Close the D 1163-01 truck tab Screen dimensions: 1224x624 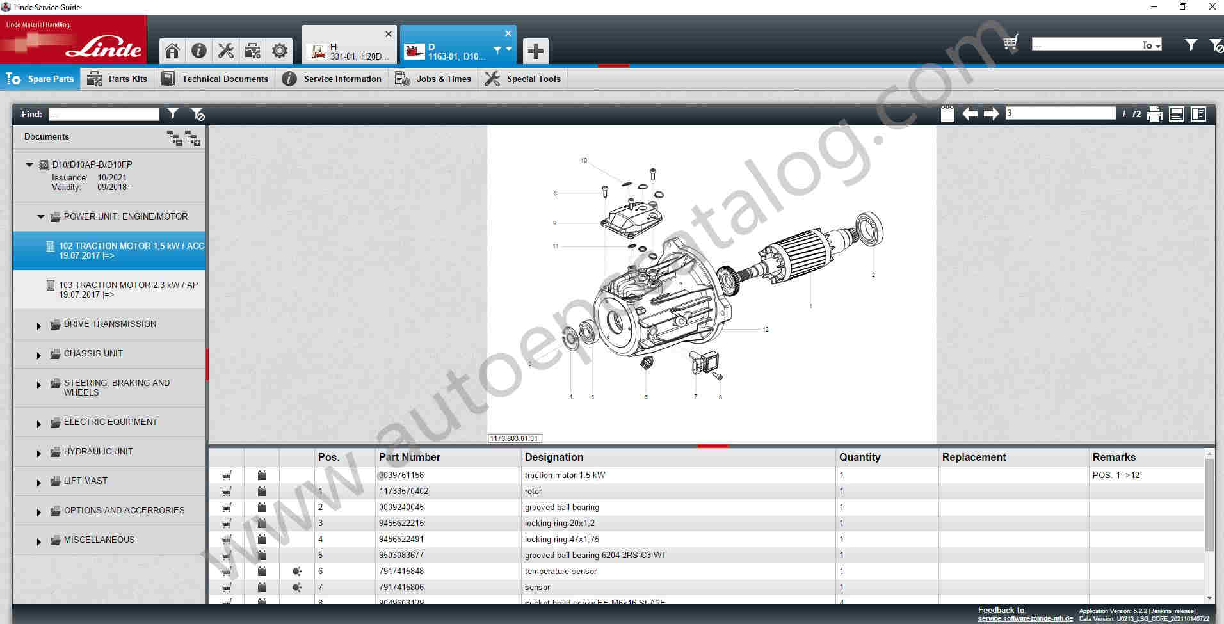click(508, 33)
